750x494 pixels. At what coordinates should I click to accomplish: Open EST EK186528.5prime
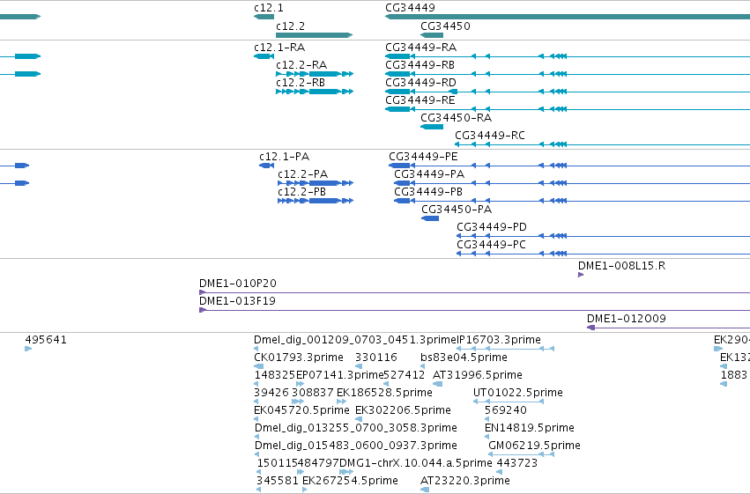tap(384, 394)
